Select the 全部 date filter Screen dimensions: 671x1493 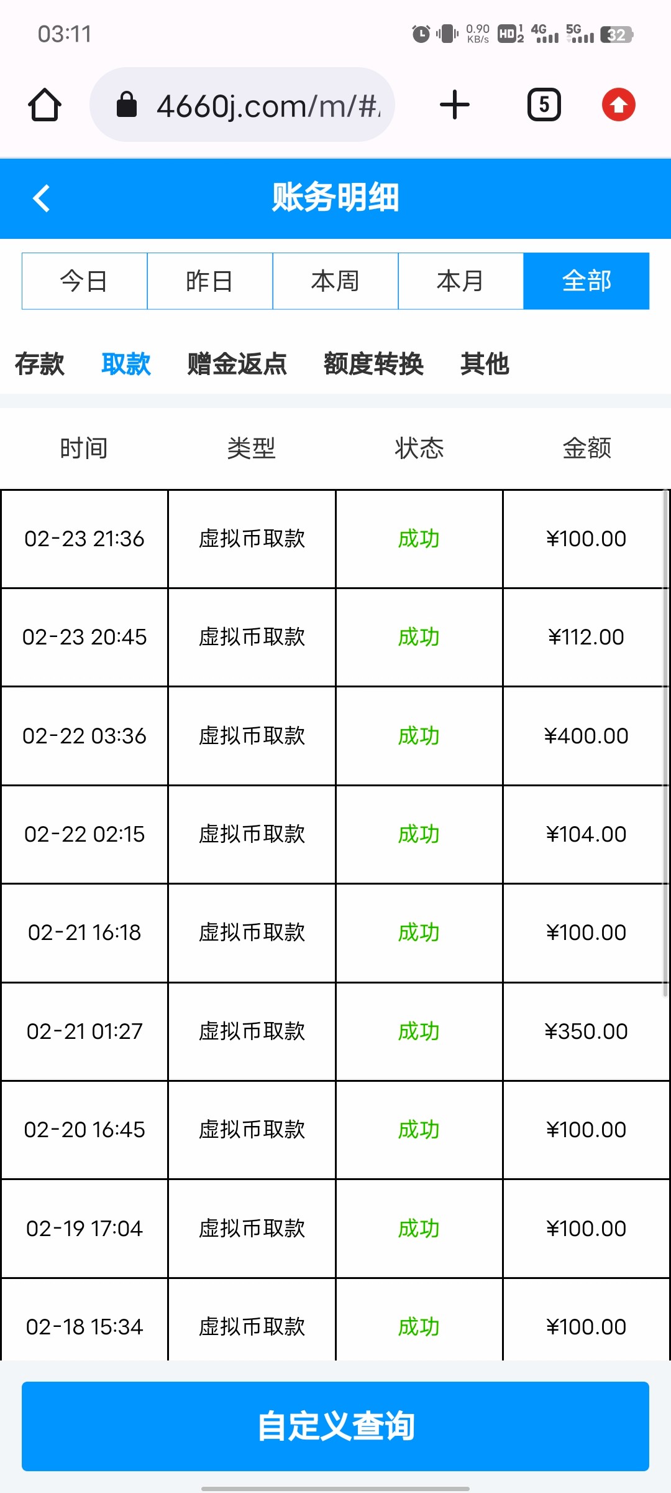[x=587, y=281]
